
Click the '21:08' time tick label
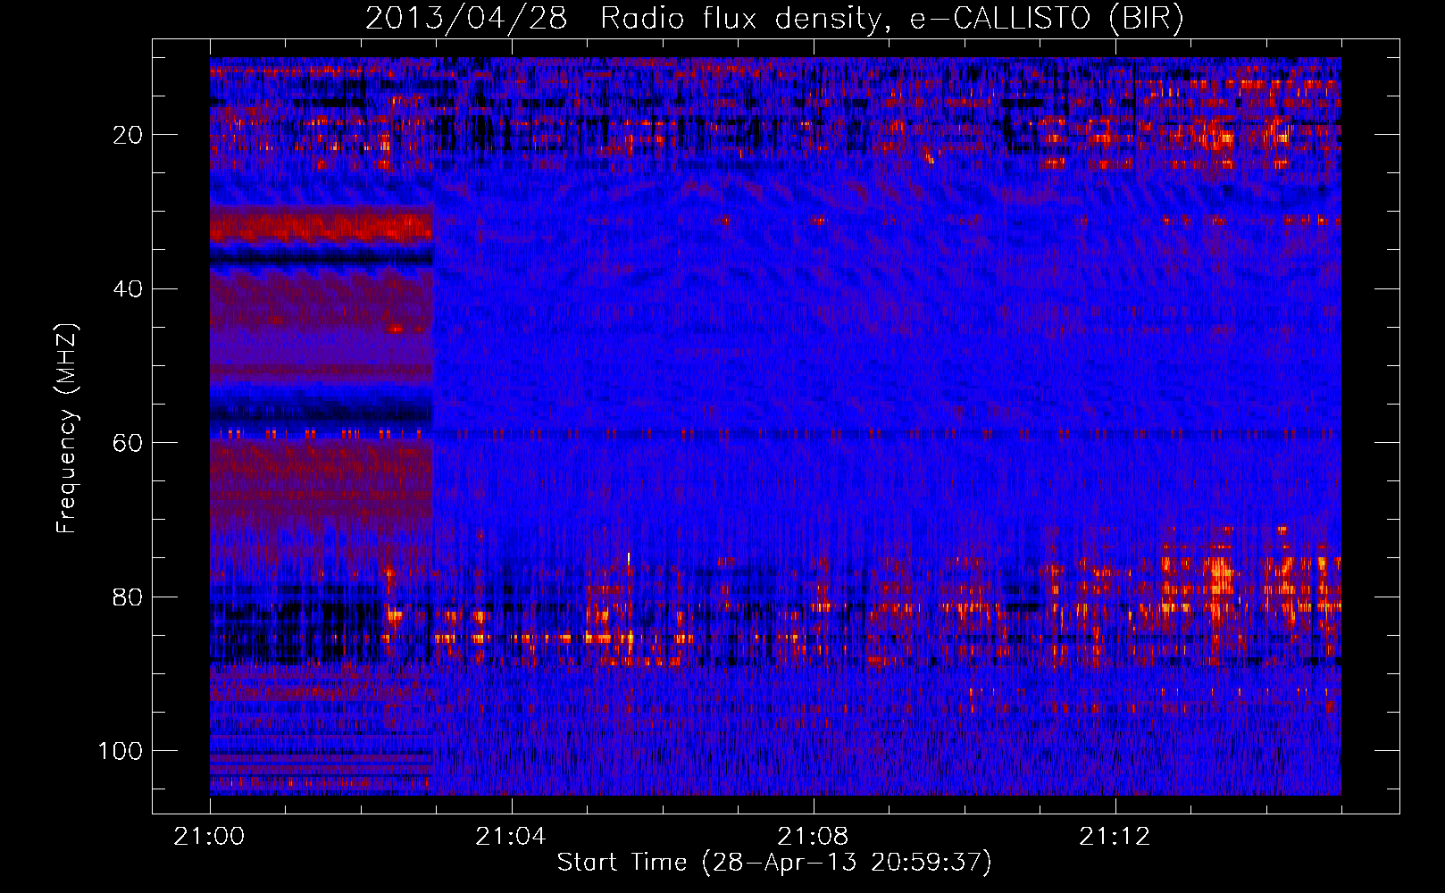(813, 837)
